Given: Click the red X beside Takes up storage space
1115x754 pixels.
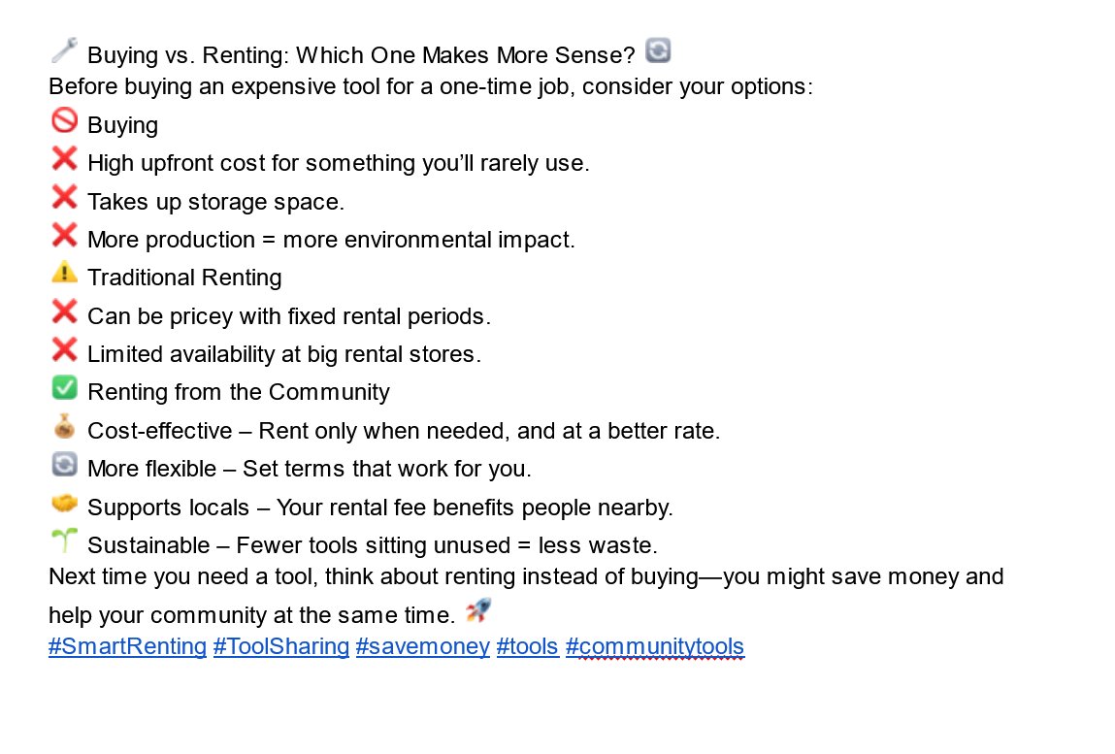Looking at the screenshot, I should coord(64,197).
